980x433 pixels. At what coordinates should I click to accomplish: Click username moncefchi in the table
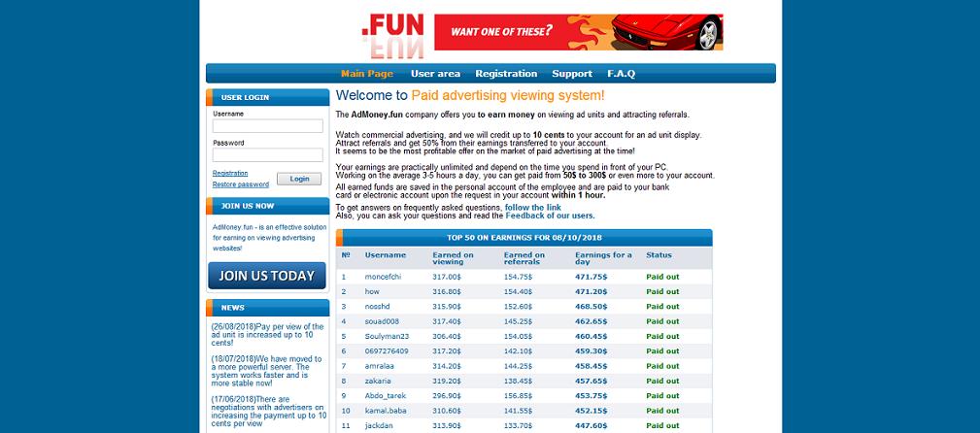click(383, 277)
